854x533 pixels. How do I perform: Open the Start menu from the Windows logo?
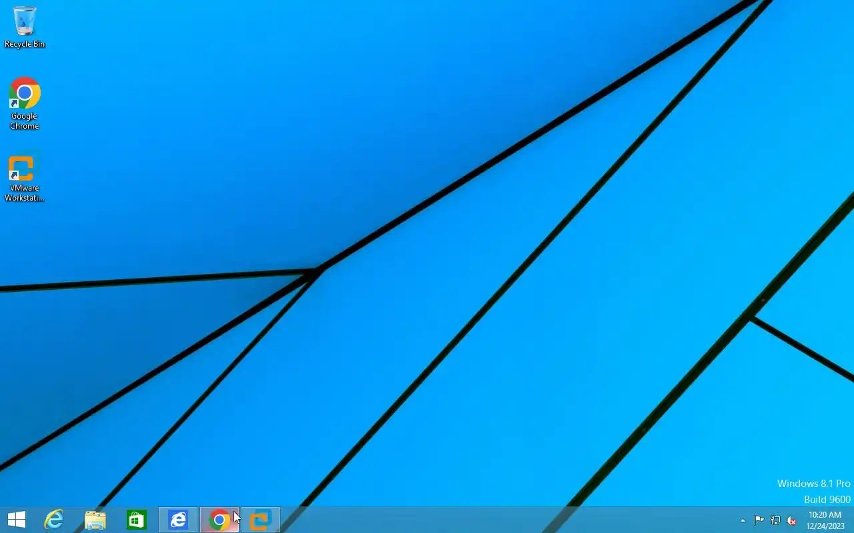pyautogui.click(x=17, y=520)
